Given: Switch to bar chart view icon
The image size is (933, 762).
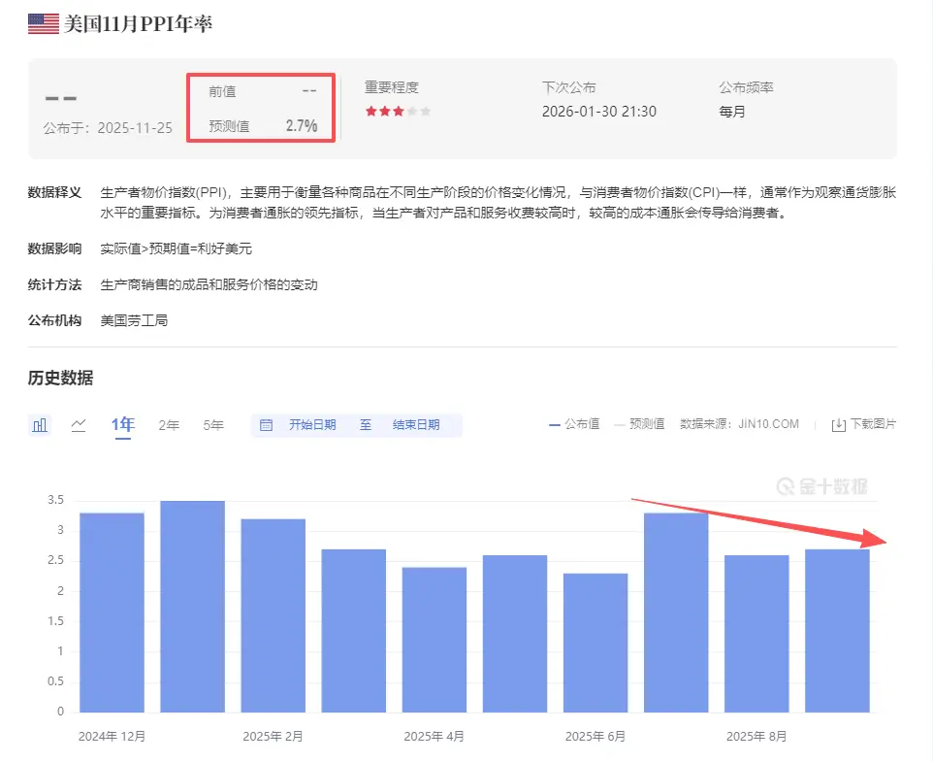Looking at the screenshot, I should click(40, 425).
